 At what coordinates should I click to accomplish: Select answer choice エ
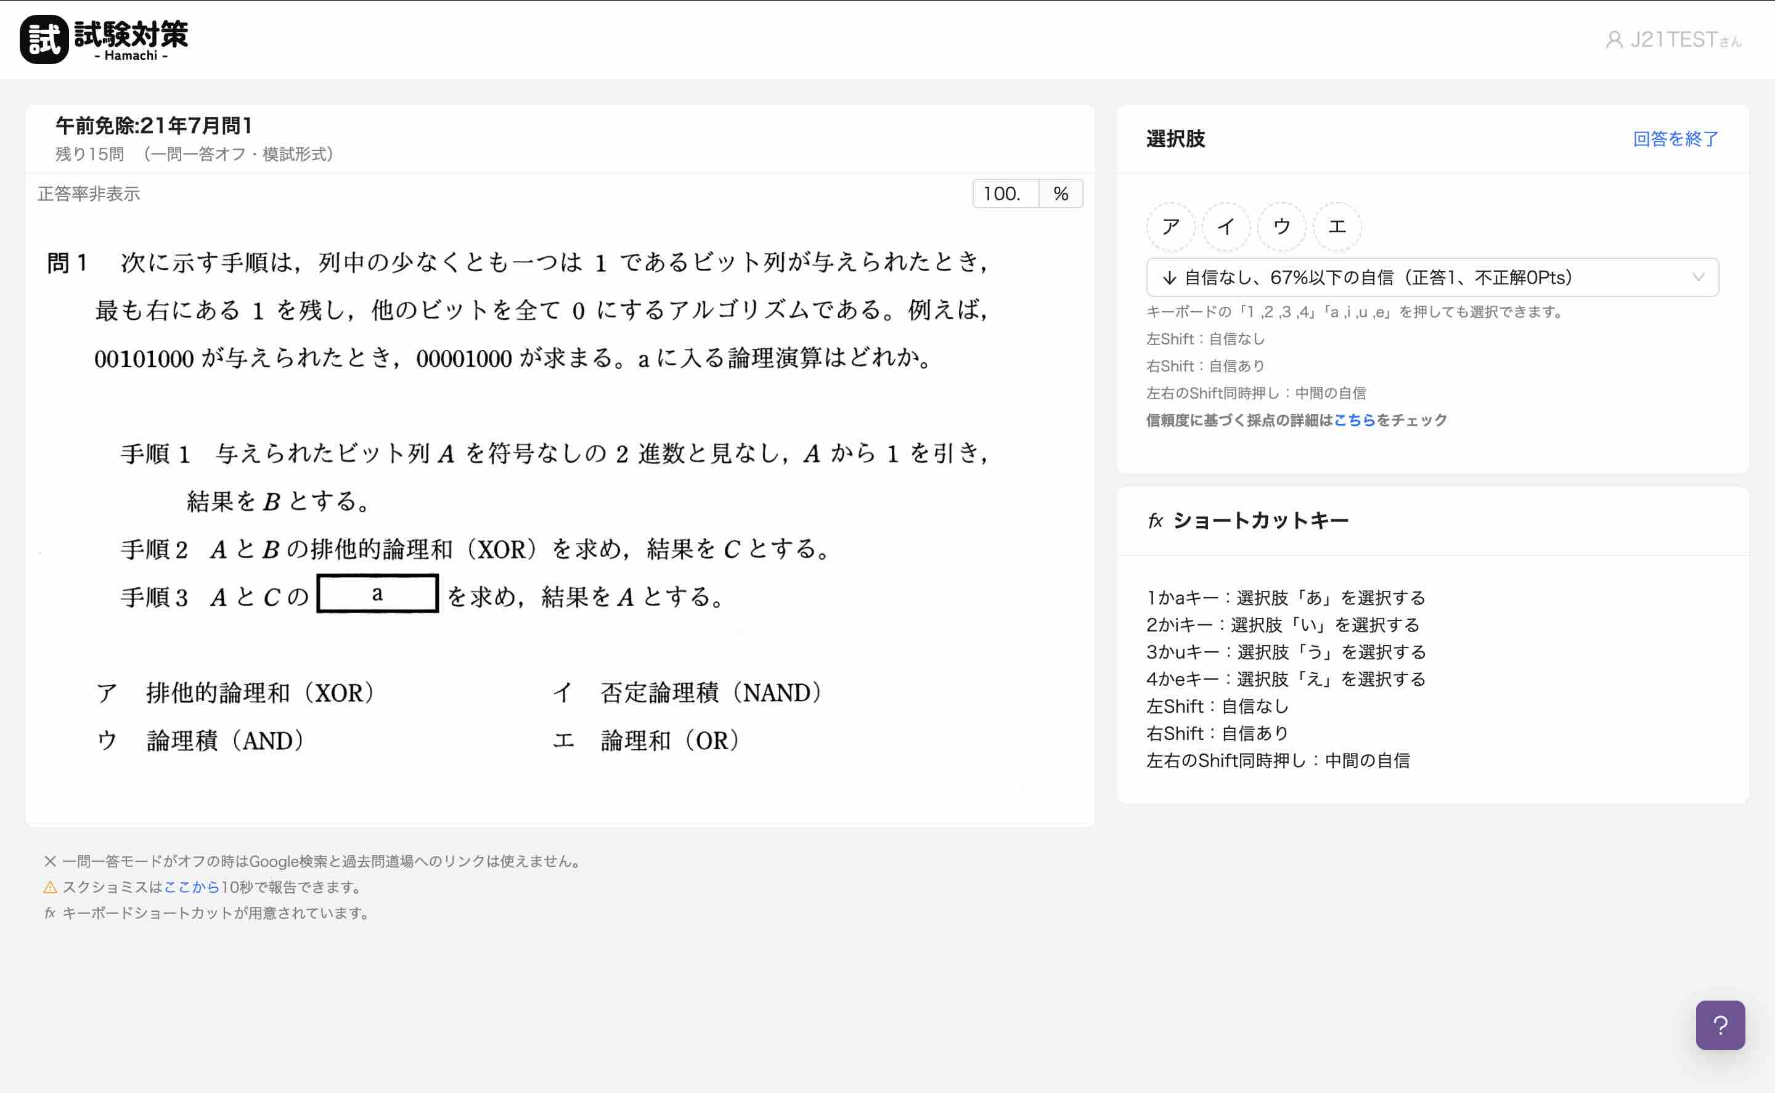pyautogui.click(x=1337, y=226)
